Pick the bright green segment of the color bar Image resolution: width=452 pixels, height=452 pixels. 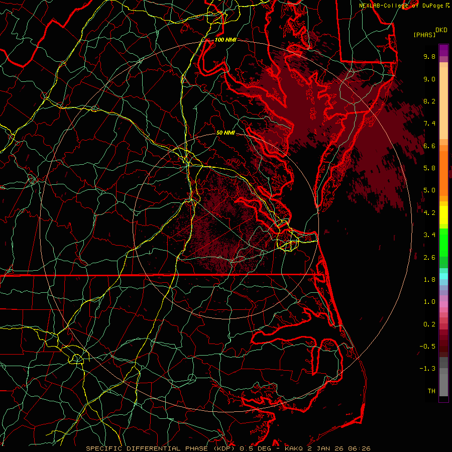[443, 242]
